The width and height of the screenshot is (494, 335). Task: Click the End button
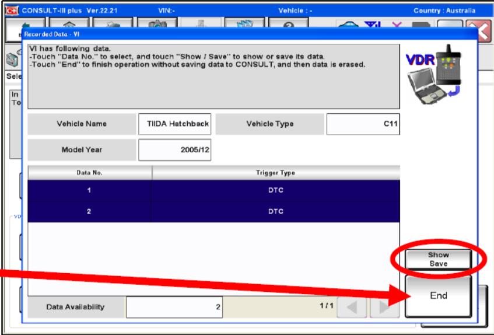(x=438, y=296)
